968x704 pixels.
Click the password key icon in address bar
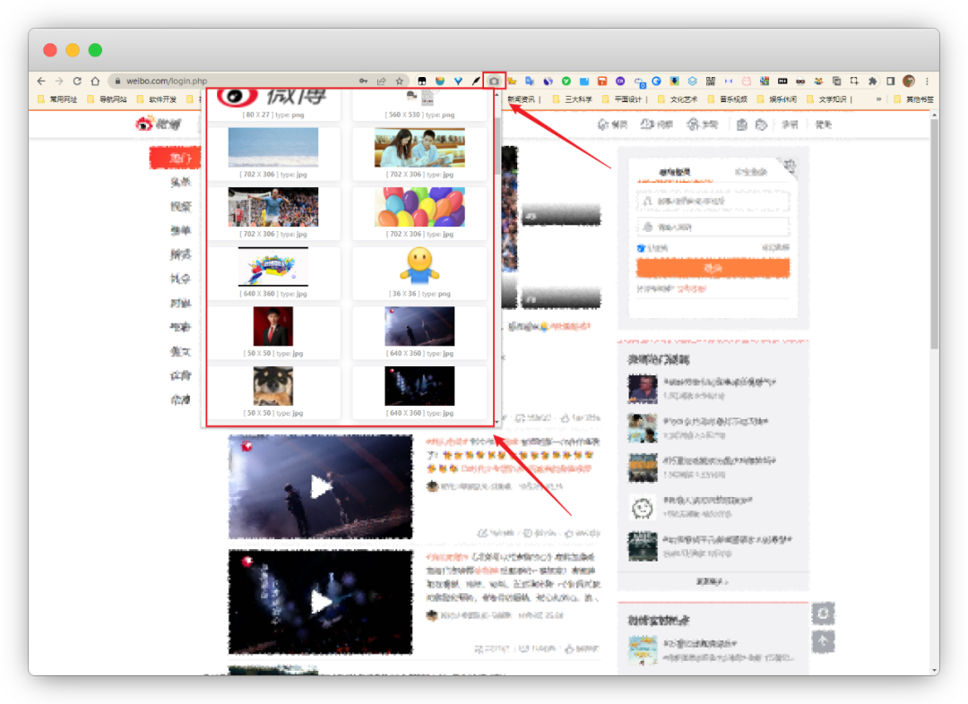tap(363, 81)
